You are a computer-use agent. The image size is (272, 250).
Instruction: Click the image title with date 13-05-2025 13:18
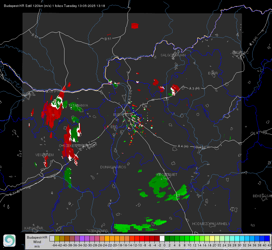(x=54, y=6)
